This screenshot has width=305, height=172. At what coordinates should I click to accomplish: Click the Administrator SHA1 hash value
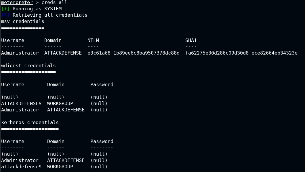point(243,53)
